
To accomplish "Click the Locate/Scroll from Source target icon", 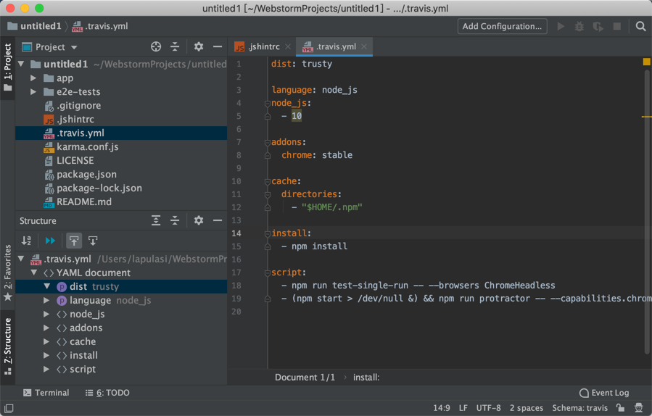I will (156, 46).
